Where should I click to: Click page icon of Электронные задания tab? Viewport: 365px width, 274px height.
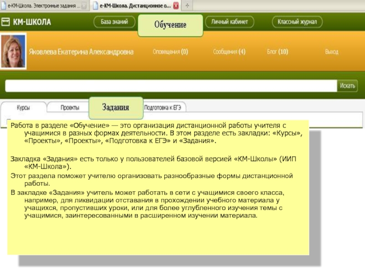tap(3, 5)
